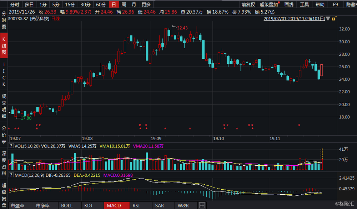The image size is (357, 209).
Task: Open the 帮助 help menu
Action: (x=320, y=5)
